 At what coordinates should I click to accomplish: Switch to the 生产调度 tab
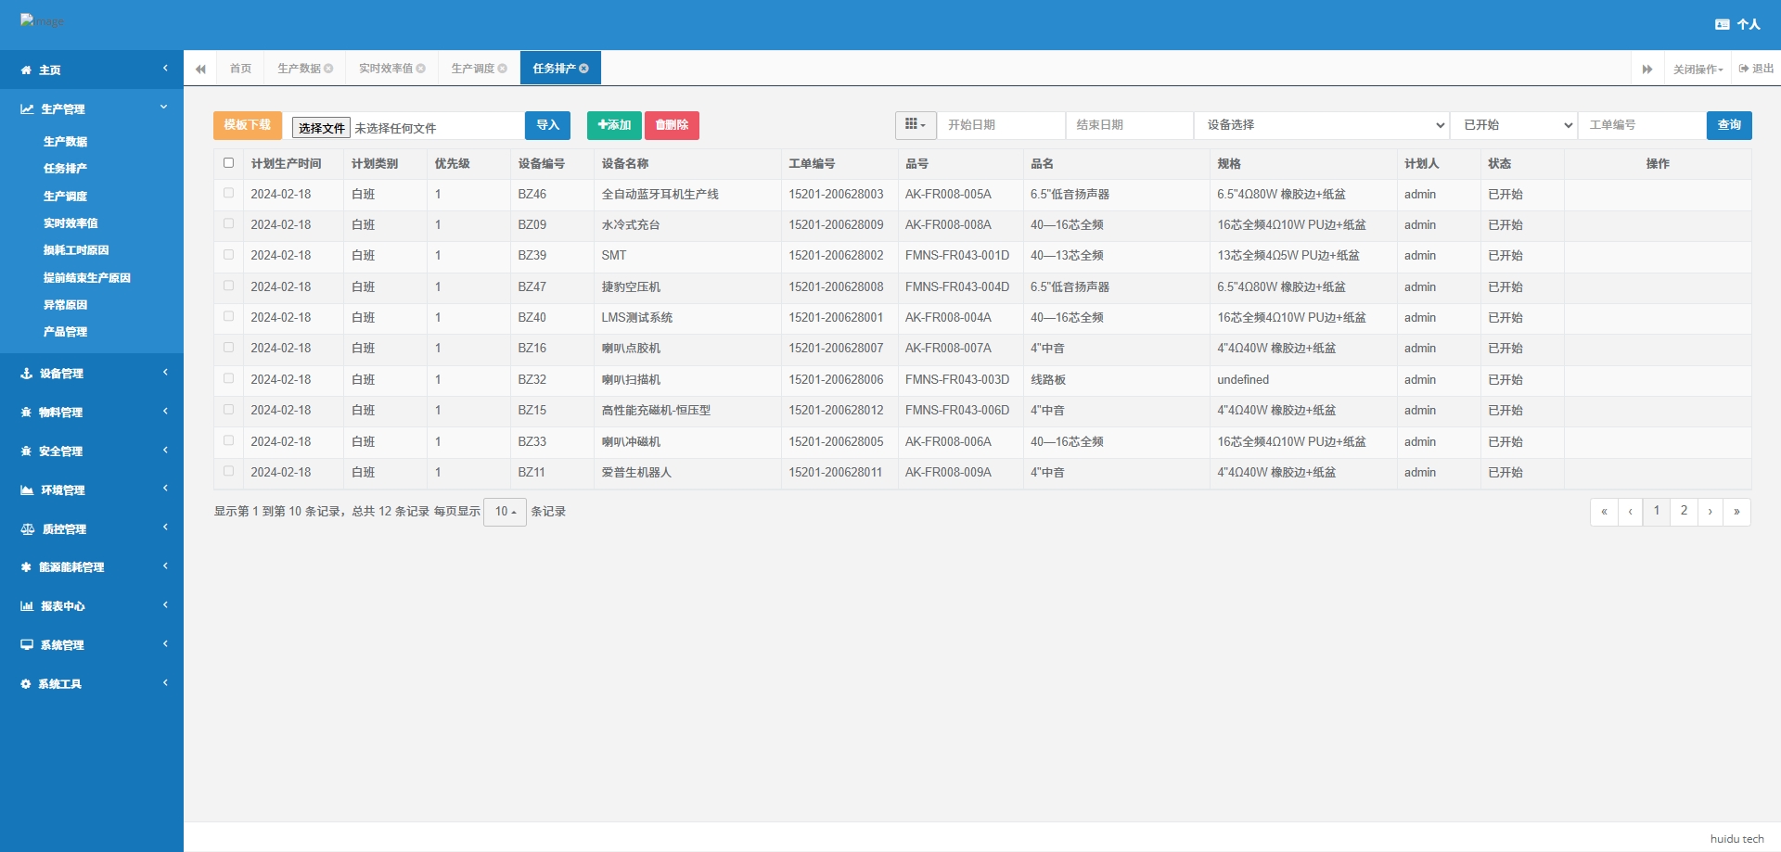pos(473,69)
